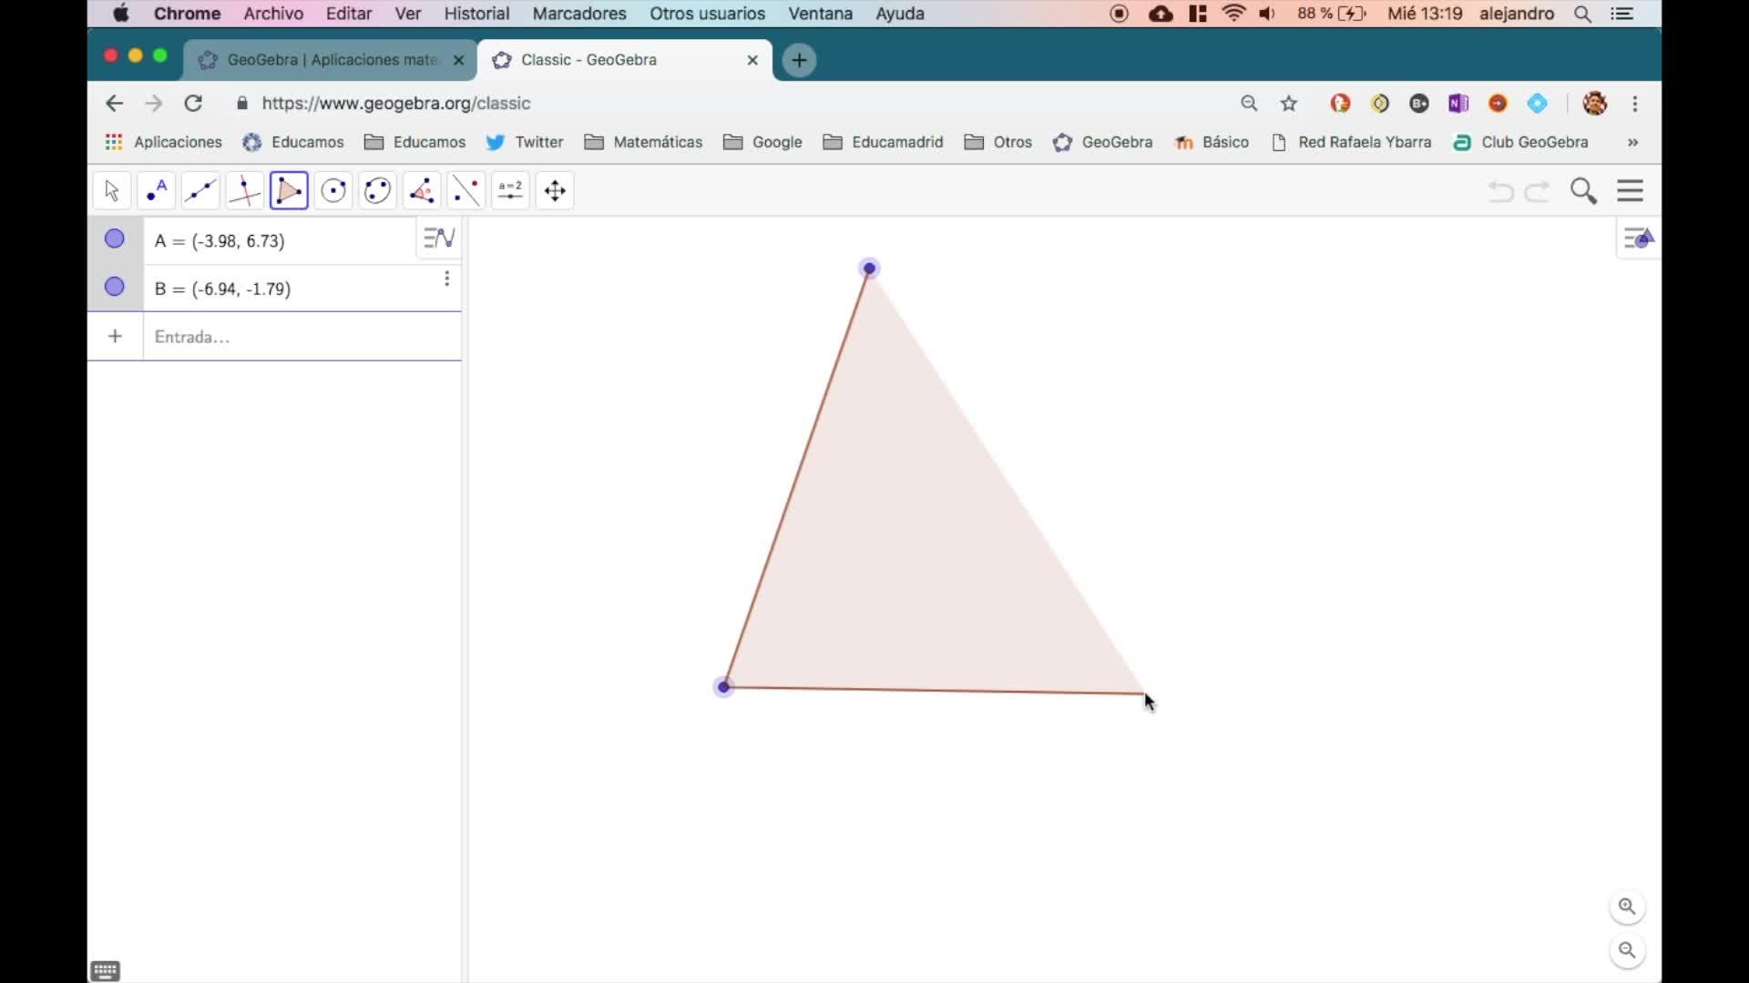Toggle visibility of point B
1749x983 pixels.
tap(115, 288)
